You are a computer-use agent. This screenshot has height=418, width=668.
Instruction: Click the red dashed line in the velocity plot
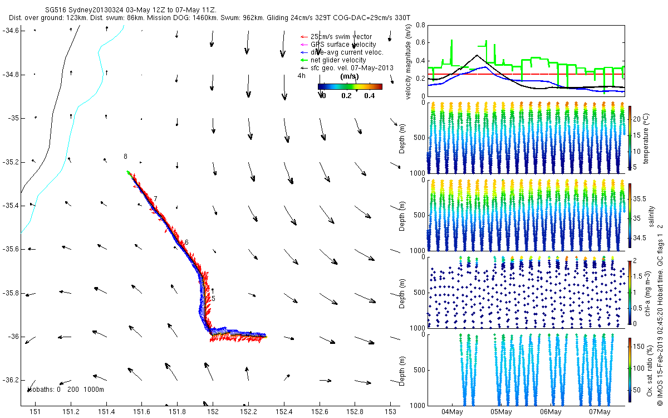pyautogui.click(x=526, y=74)
